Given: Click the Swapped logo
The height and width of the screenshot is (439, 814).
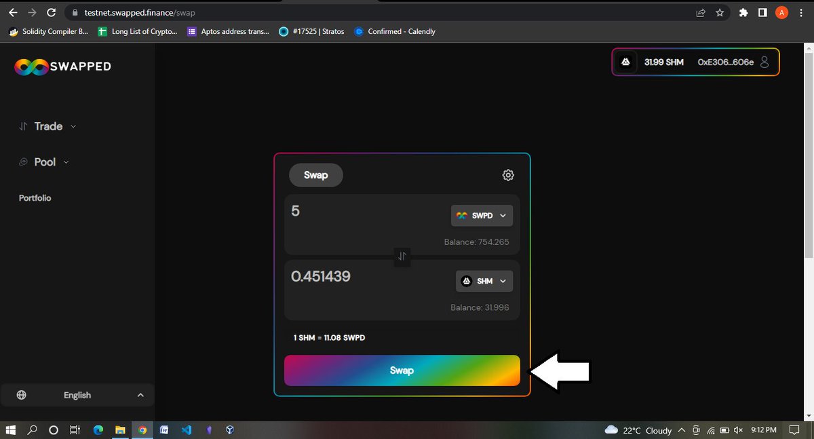Looking at the screenshot, I should (62, 66).
